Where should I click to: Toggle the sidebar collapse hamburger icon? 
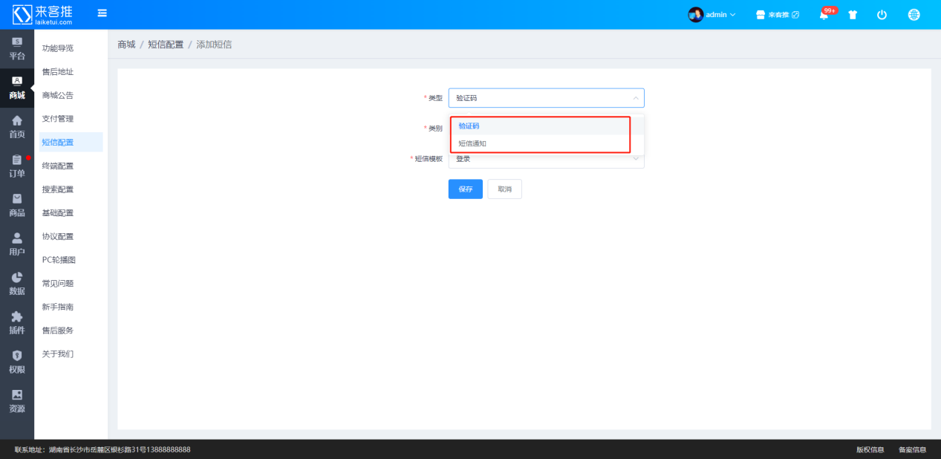tap(102, 14)
